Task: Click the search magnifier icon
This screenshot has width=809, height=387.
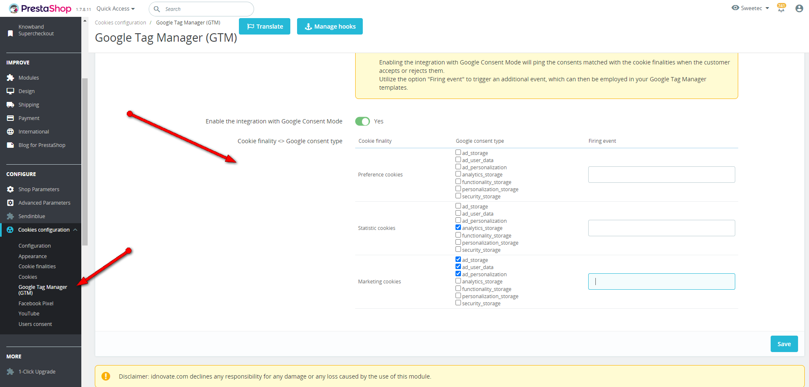Action: tap(157, 9)
